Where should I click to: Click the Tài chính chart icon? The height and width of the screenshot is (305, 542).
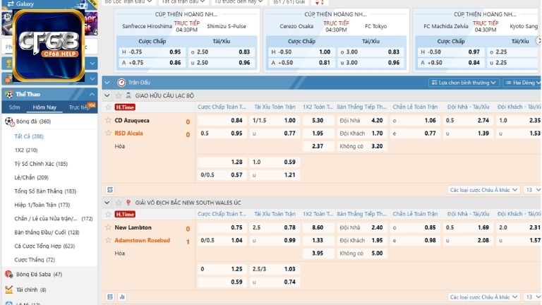pos(8,289)
